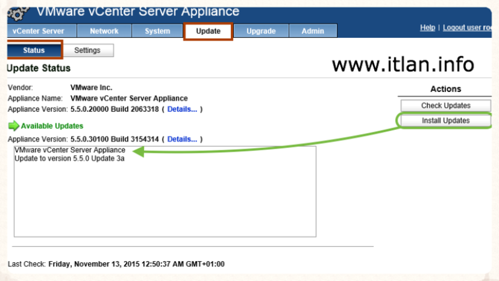Click the VMware vCenter Server Appliance header title
The image size is (499, 281).
[137, 11]
